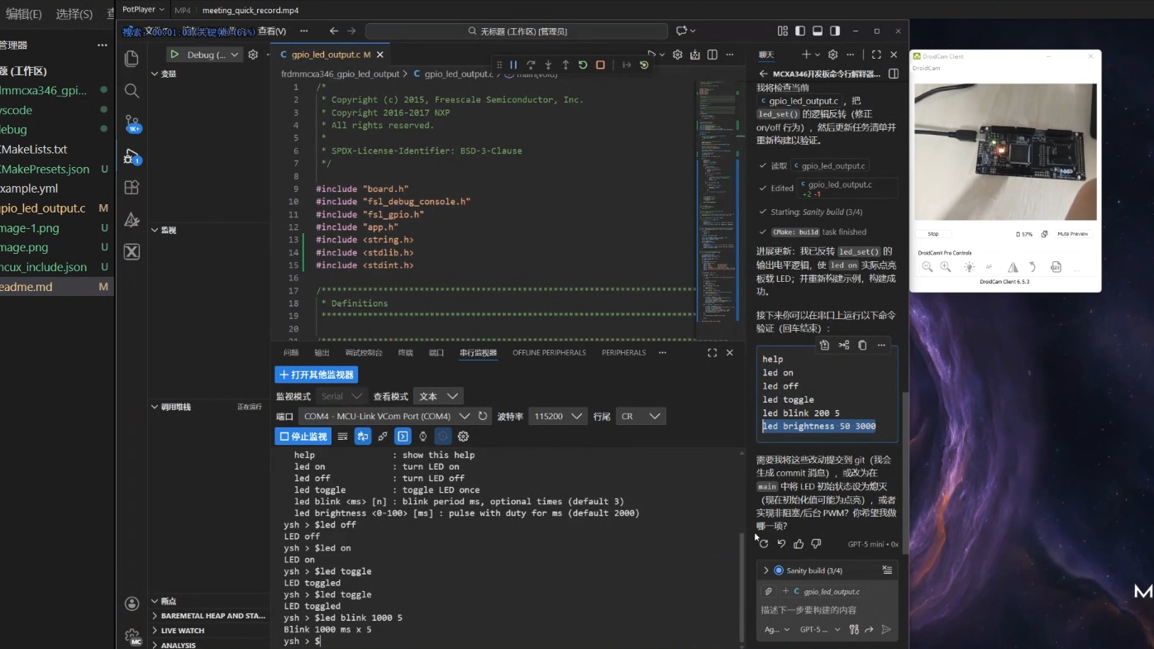
Task: Open the Extensions view in the activity bar
Action: [131, 188]
